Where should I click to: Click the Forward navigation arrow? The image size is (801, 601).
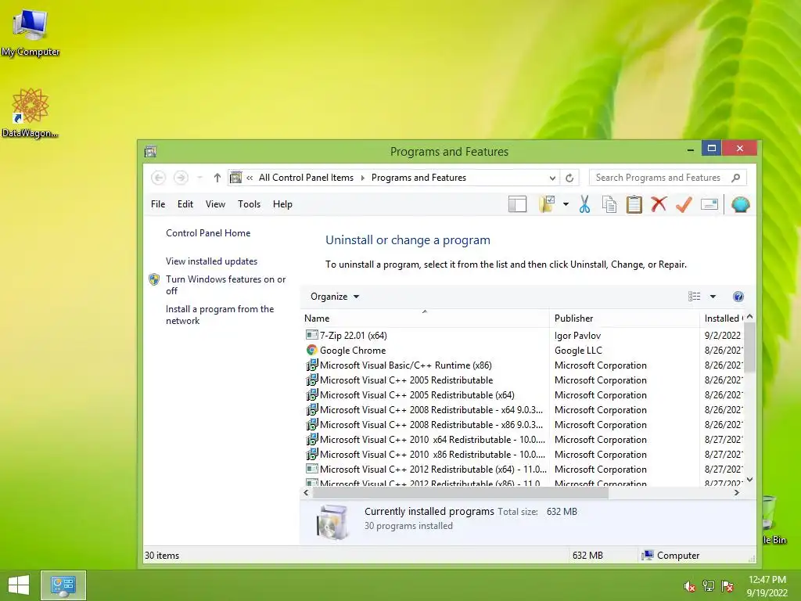click(181, 178)
